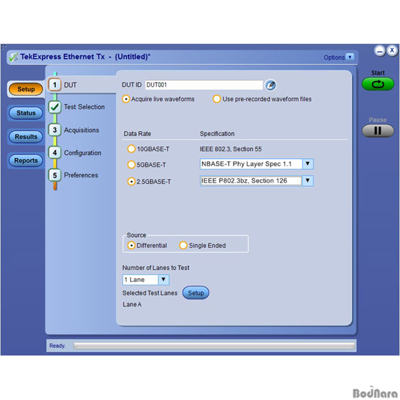Click the Selected Test Lanes Setup button
This screenshot has height=400, width=400.
coord(195,293)
